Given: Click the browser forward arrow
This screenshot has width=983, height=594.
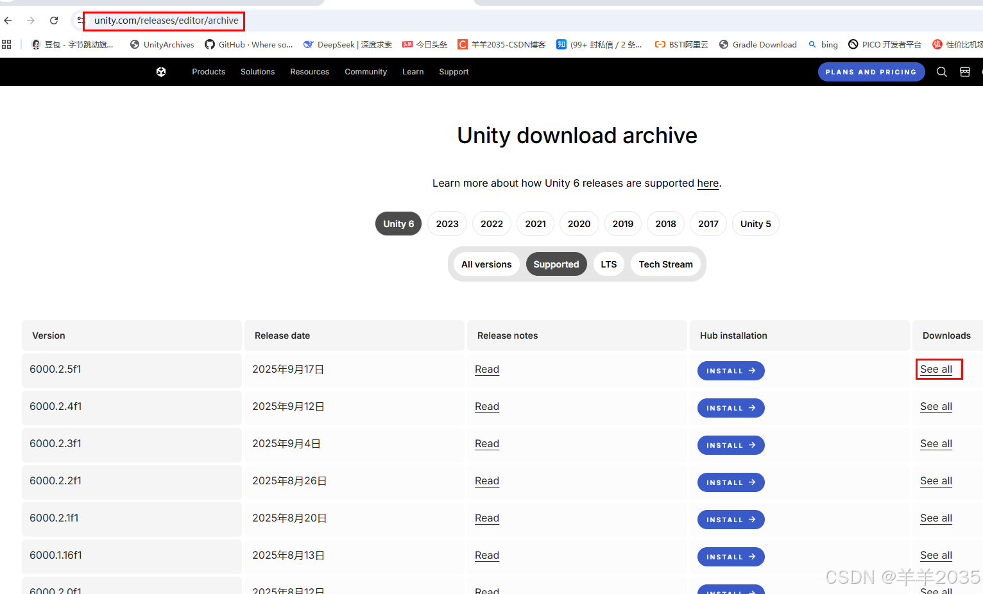Looking at the screenshot, I should tap(31, 21).
